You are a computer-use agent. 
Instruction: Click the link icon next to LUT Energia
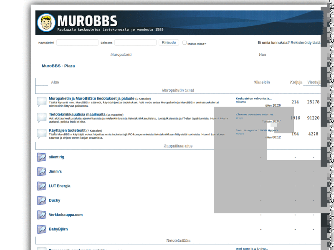click(41, 186)
